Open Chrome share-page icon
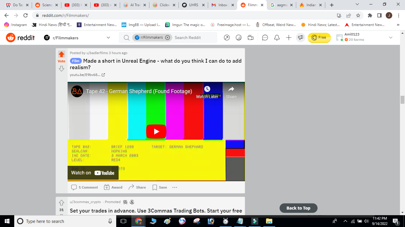The height and width of the screenshot is (227, 405). coord(349,15)
